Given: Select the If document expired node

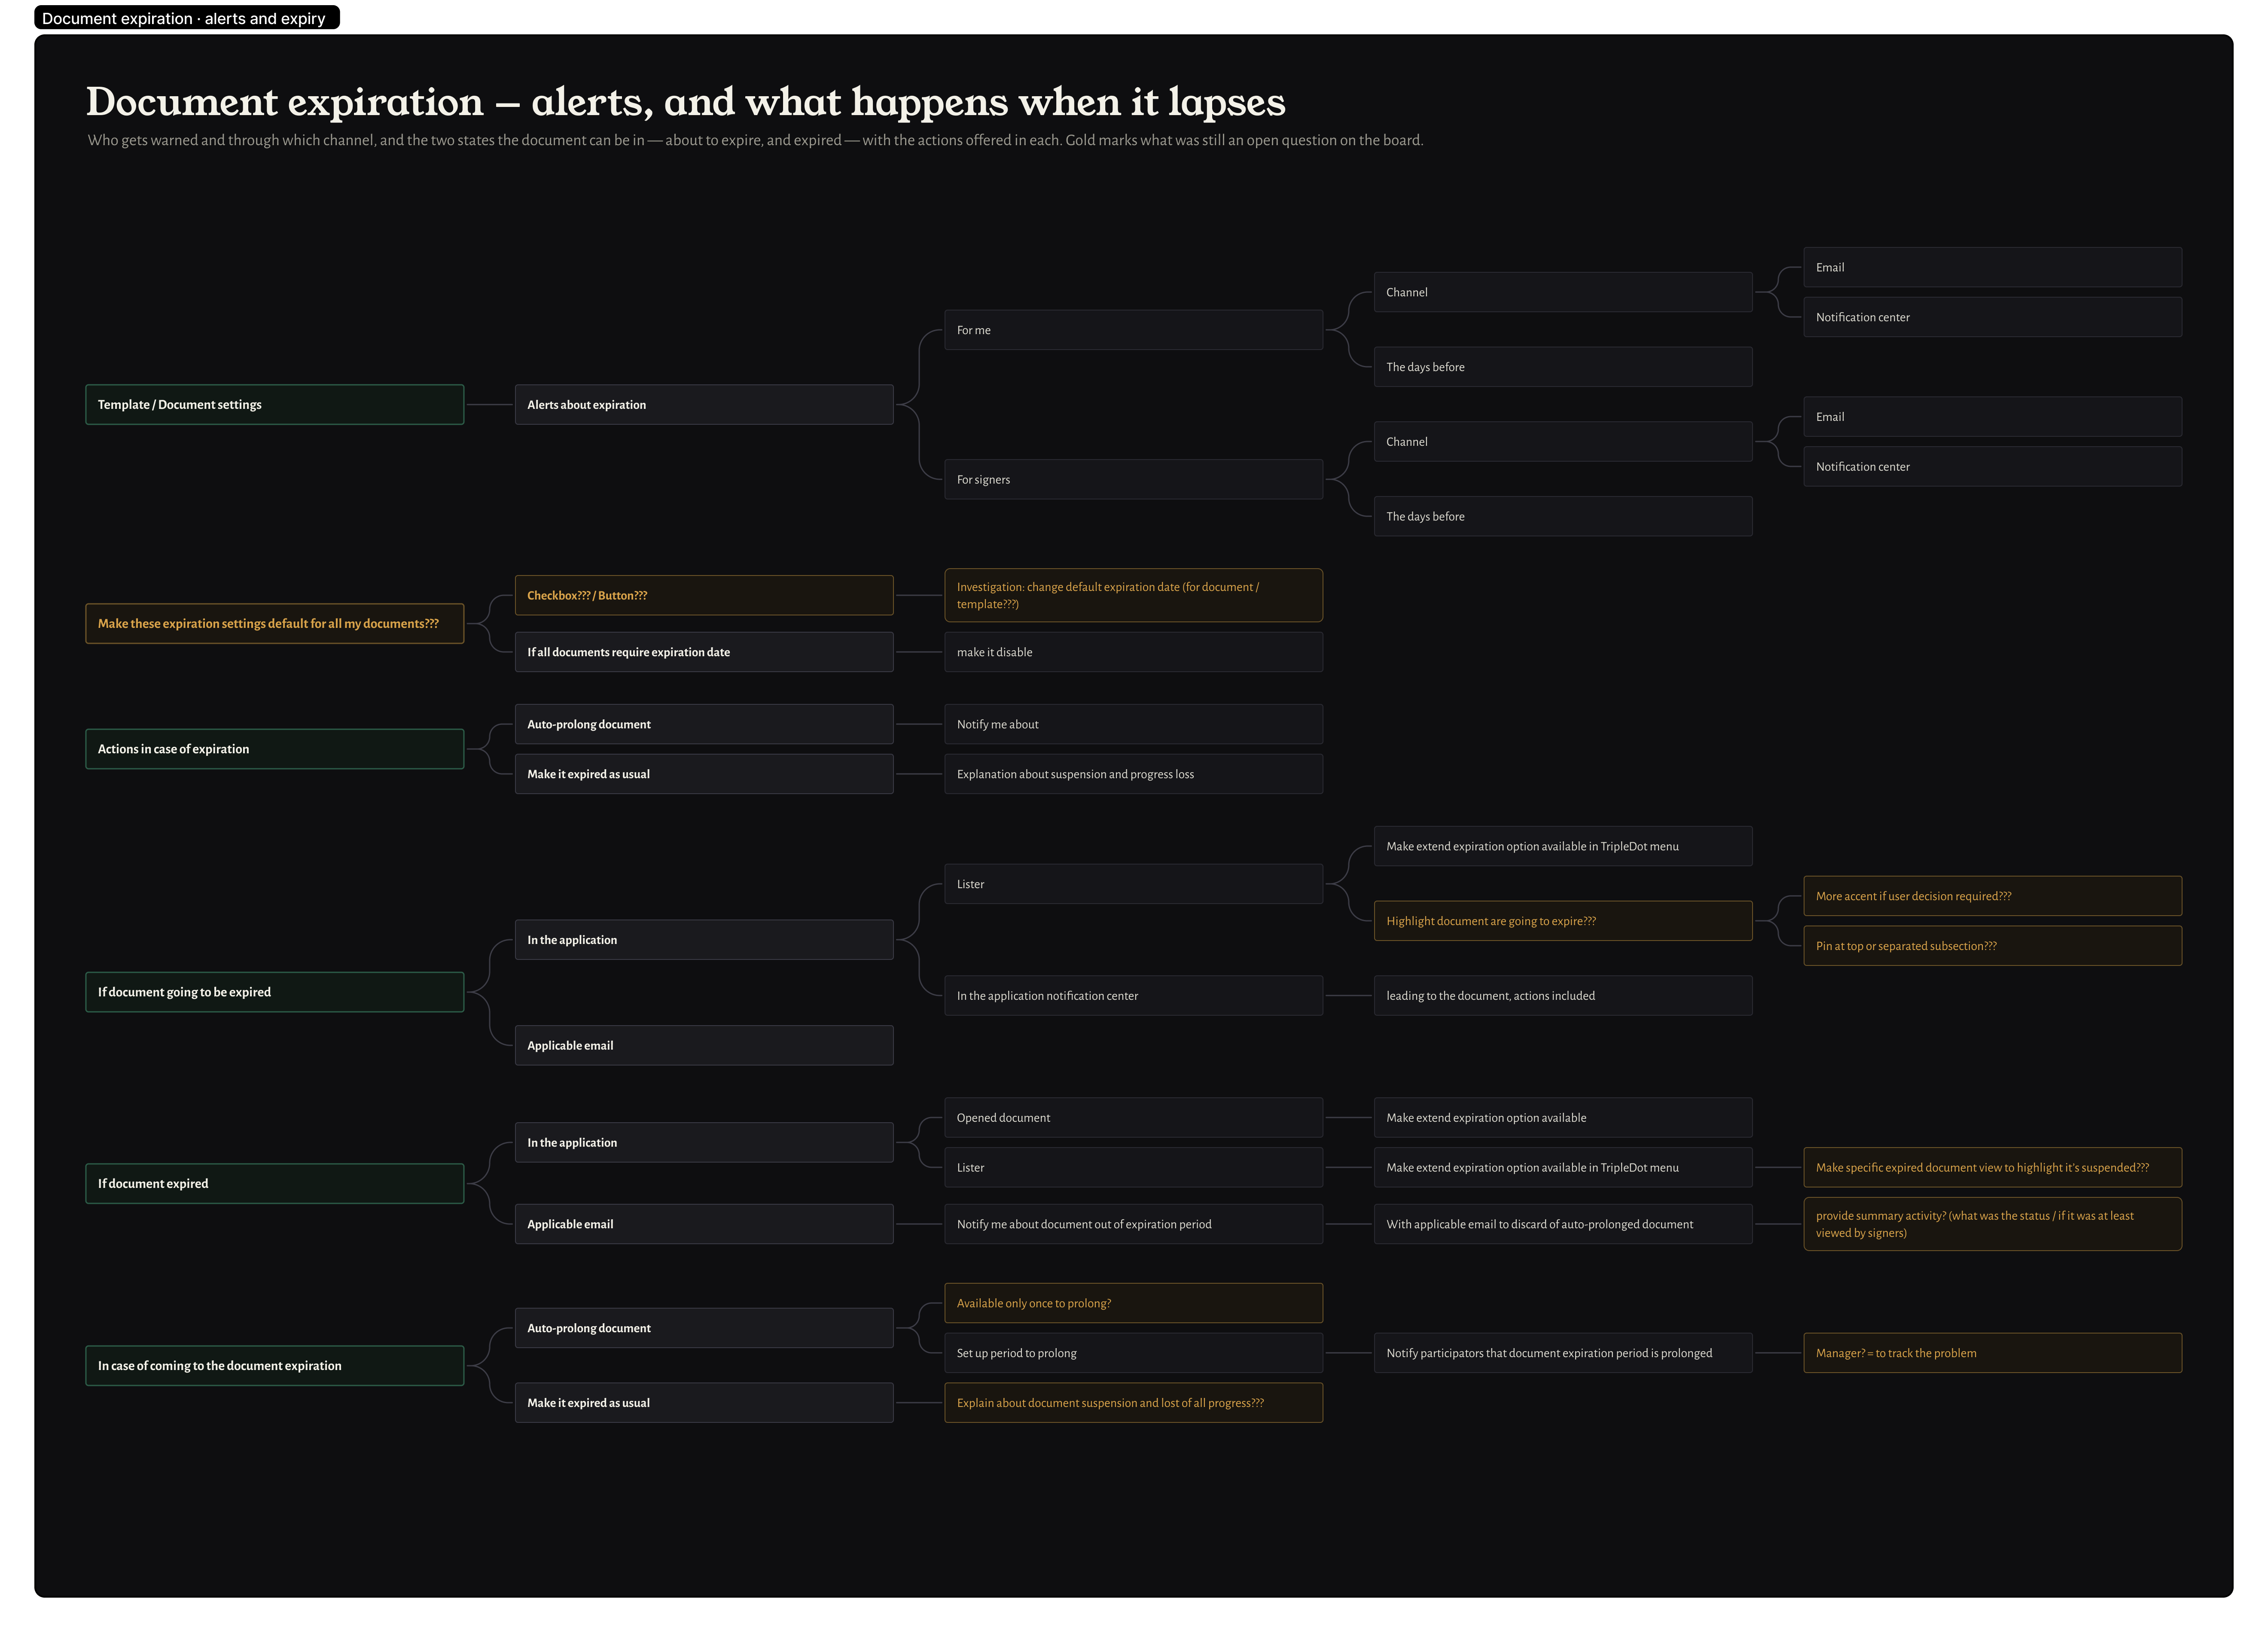Looking at the screenshot, I should (274, 1183).
